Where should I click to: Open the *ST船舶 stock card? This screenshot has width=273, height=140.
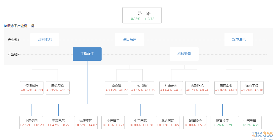(142, 88)
